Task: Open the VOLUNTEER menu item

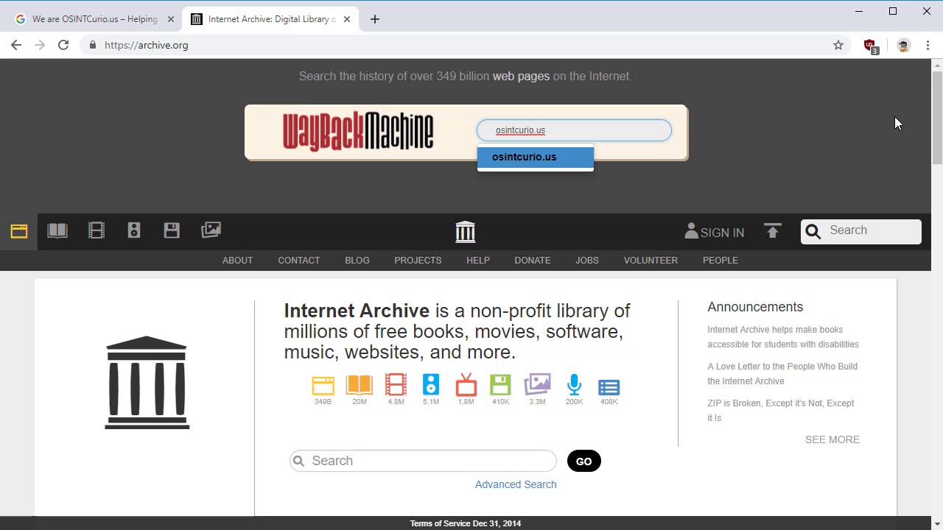Action: click(x=651, y=261)
